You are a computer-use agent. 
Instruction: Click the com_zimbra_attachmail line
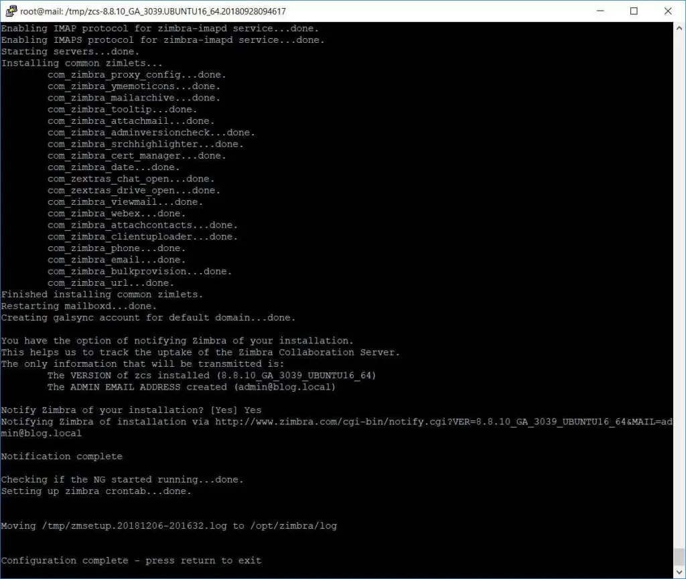(131, 121)
